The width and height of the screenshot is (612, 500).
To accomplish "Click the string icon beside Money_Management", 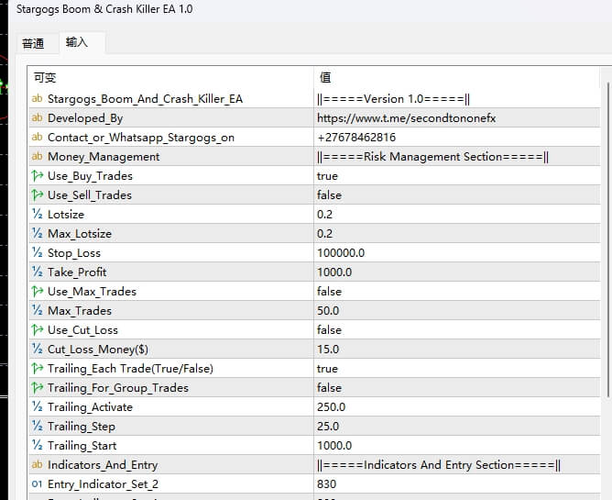I will pyautogui.click(x=37, y=157).
